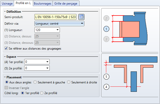Click circled number 5 in bottom diagram
160x104 pixels.
click(x=106, y=76)
